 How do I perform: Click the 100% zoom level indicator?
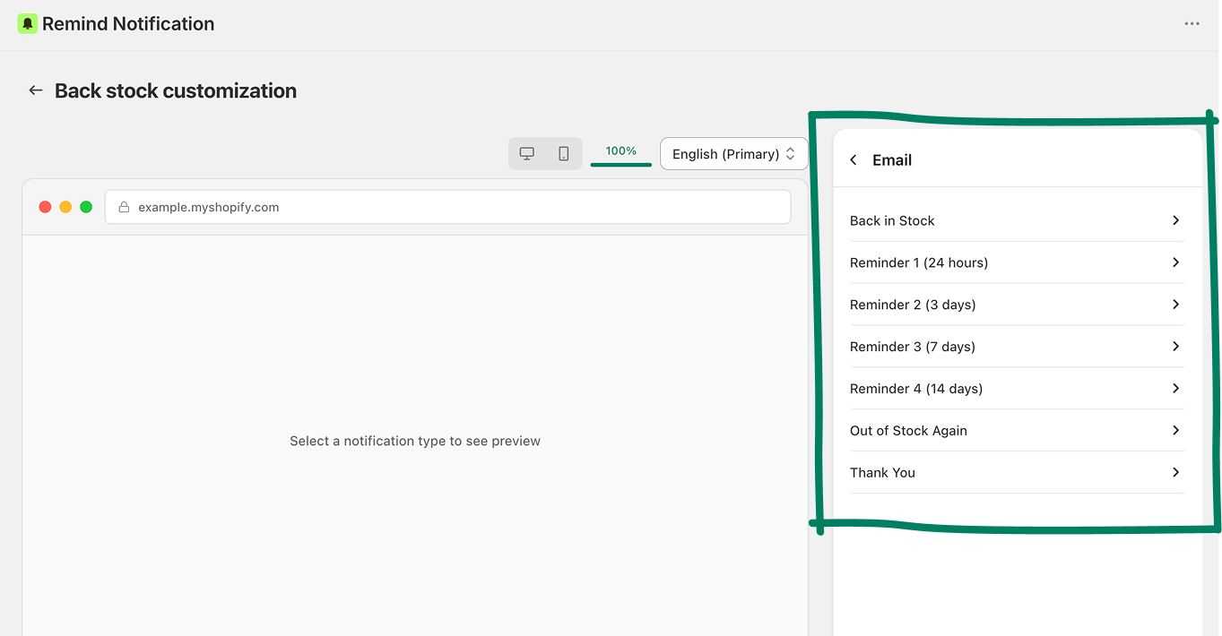620,151
